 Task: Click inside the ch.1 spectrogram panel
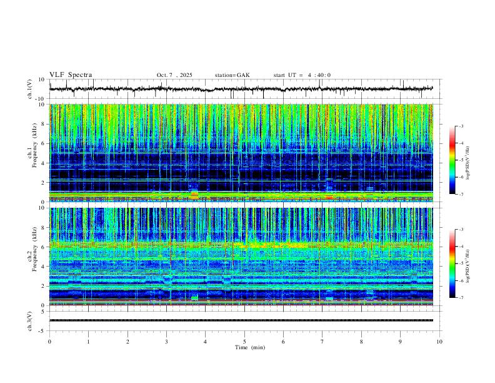[241, 153]
